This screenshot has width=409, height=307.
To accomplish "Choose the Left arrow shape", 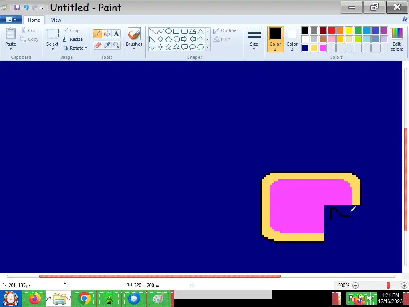I will [x=193, y=39].
